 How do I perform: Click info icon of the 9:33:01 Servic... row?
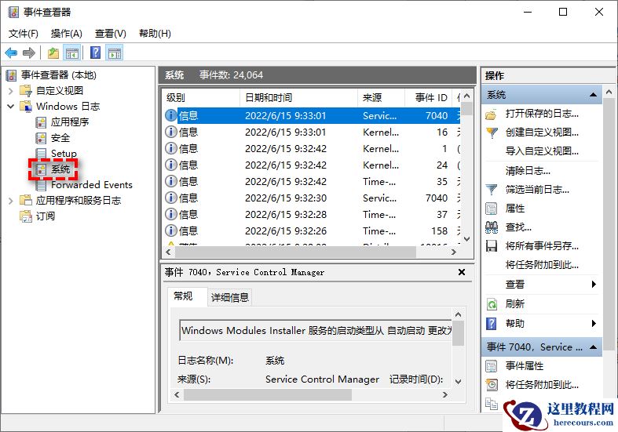(x=170, y=115)
